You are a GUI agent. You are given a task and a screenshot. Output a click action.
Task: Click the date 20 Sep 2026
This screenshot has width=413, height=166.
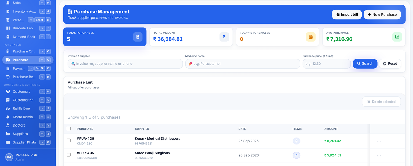(248, 155)
